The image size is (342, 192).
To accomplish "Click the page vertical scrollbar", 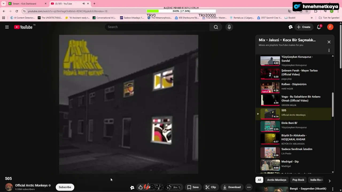I will pos(341,47).
